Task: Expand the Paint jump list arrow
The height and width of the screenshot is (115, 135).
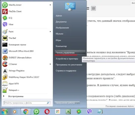Action: [50, 32]
